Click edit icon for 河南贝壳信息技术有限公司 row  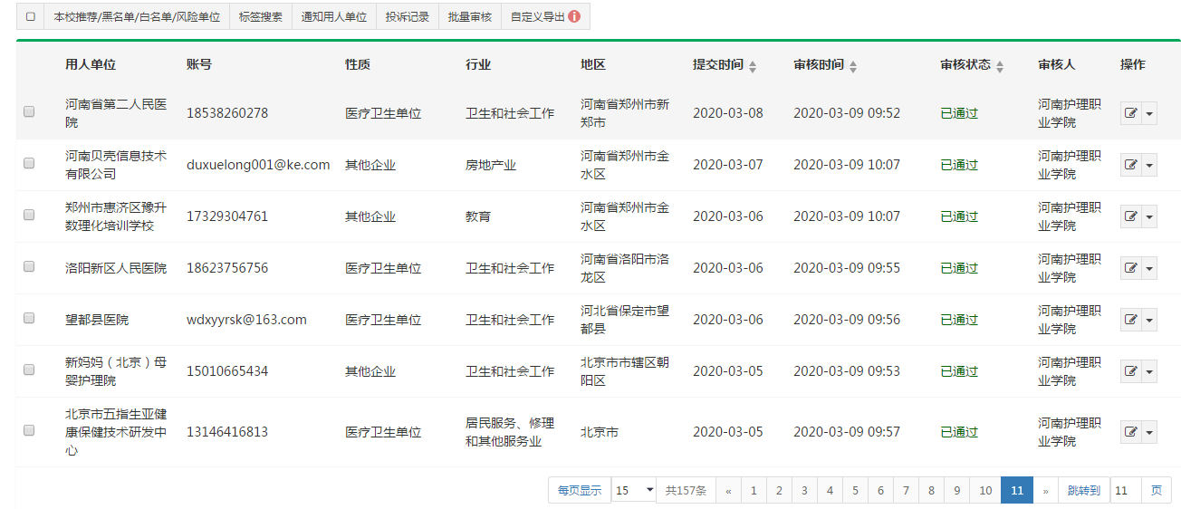[x=1130, y=165]
